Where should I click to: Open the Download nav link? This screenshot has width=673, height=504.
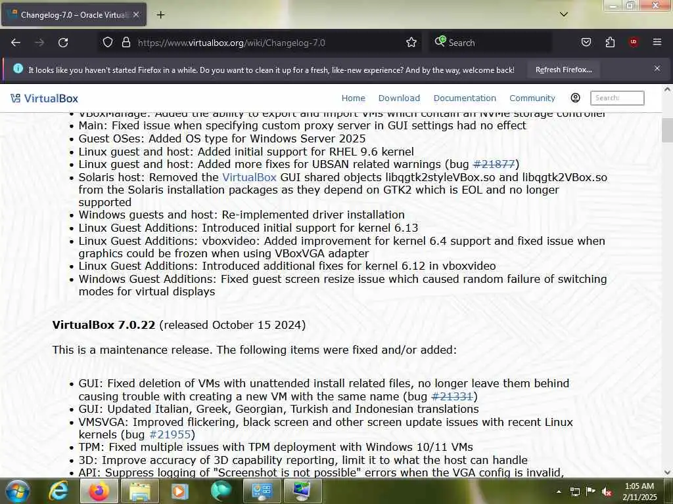399,98
